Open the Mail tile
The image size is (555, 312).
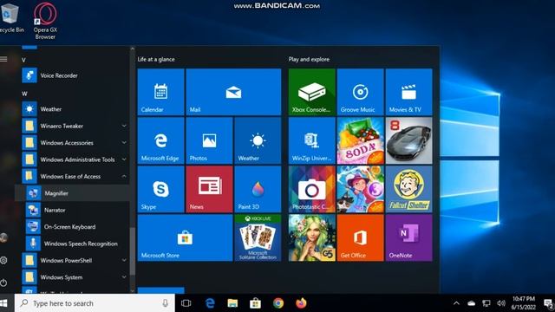pos(233,92)
